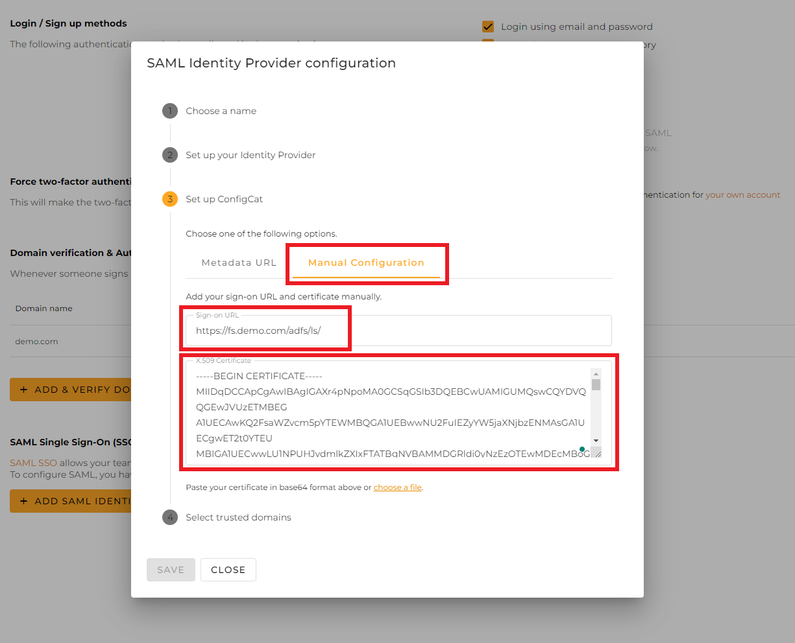795x643 pixels.
Task: Click the step 2 number circle
Action: tap(170, 155)
